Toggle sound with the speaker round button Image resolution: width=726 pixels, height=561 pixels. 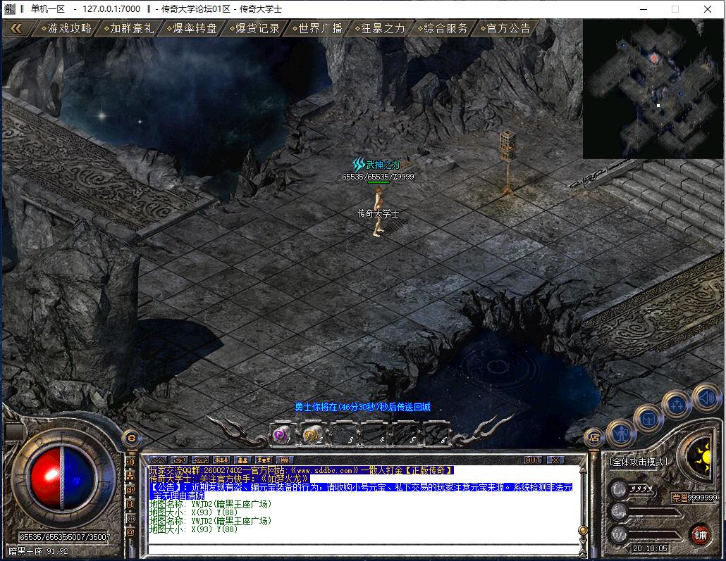point(707,398)
